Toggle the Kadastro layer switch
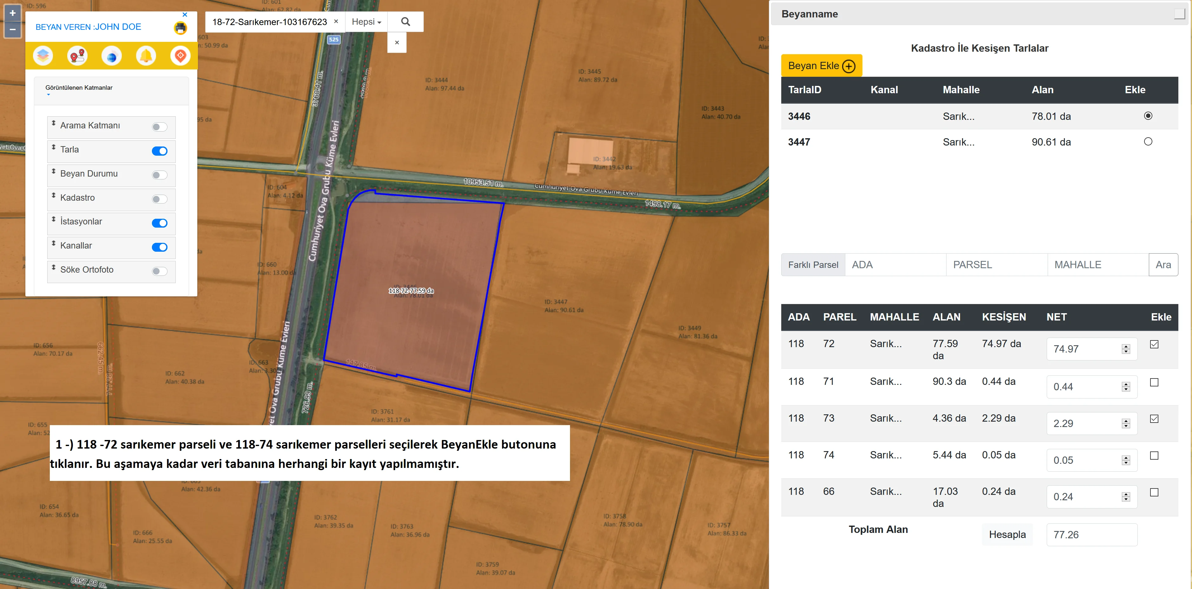This screenshot has width=1192, height=589. (160, 199)
